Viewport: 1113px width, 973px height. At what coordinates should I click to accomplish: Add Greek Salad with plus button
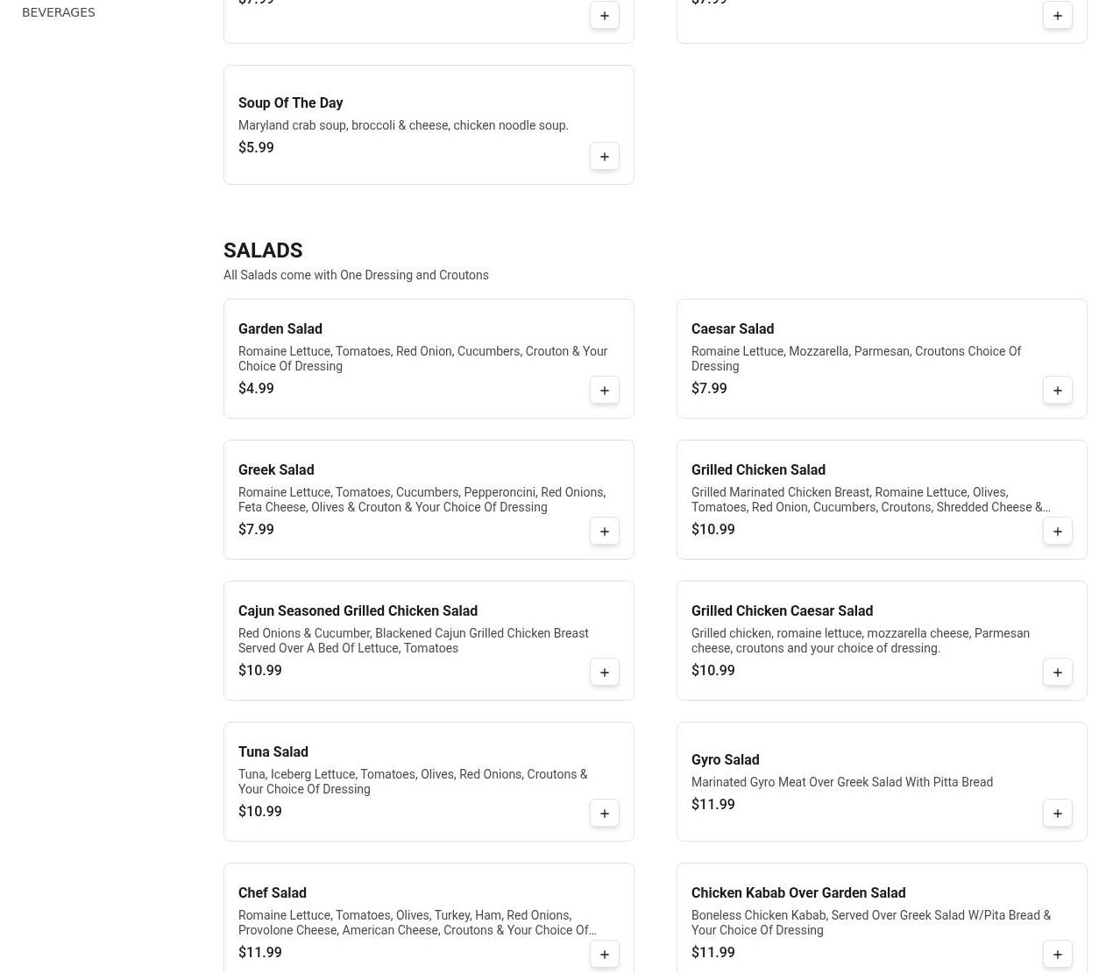coord(605,531)
